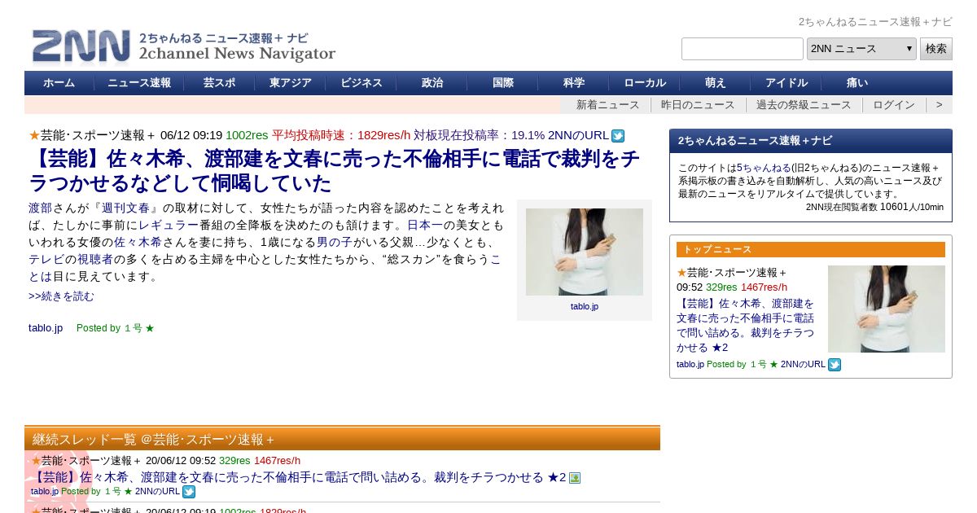Click tablo.jp source link below main article
Image resolution: width=977 pixels, height=513 pixels.
click(46, 328)
